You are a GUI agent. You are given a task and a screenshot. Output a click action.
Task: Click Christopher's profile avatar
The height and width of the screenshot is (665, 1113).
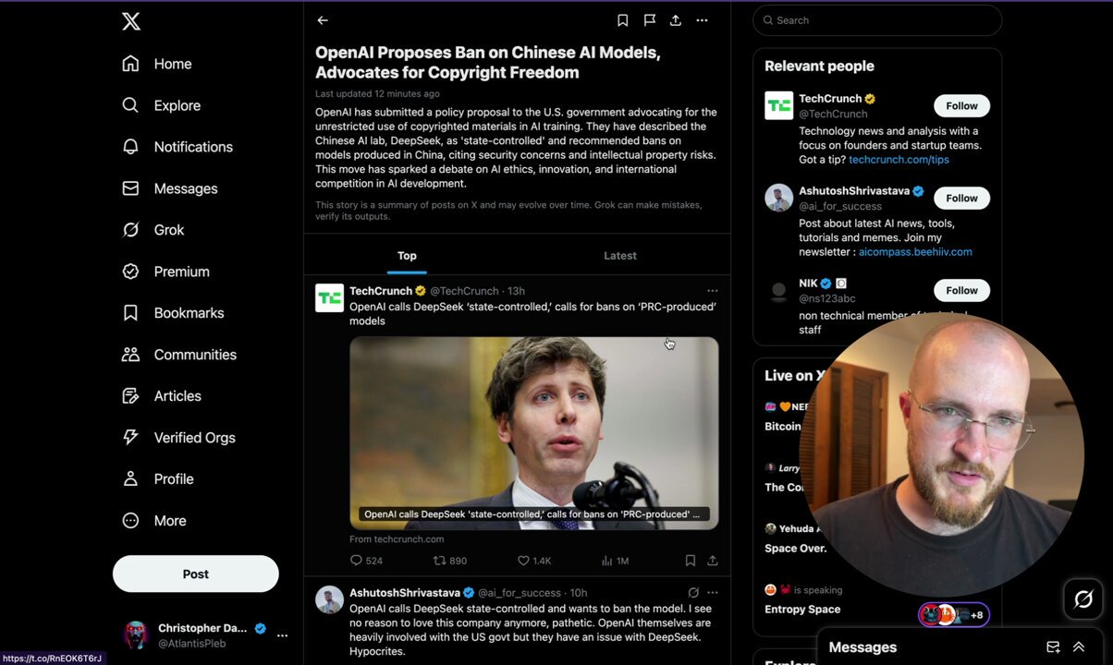(x=136, y=635)
